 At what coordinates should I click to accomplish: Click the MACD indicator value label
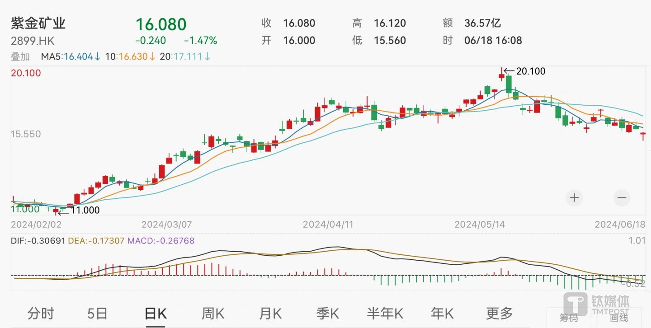coord(161,241)
